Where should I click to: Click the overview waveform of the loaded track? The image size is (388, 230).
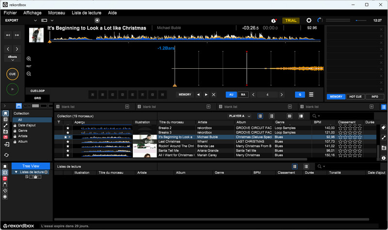[185, 37]
